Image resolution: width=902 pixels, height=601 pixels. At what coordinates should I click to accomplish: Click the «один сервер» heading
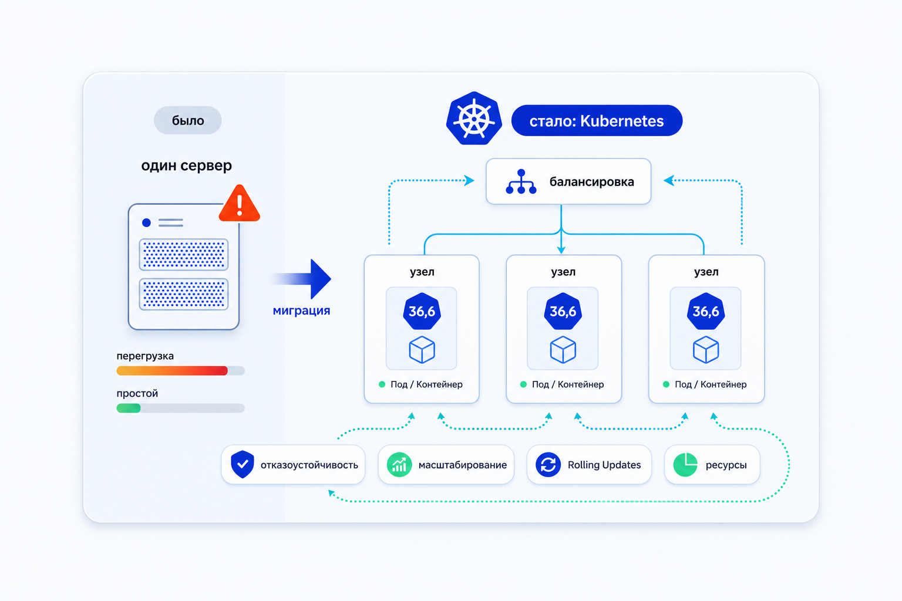(x=187, y=166)
